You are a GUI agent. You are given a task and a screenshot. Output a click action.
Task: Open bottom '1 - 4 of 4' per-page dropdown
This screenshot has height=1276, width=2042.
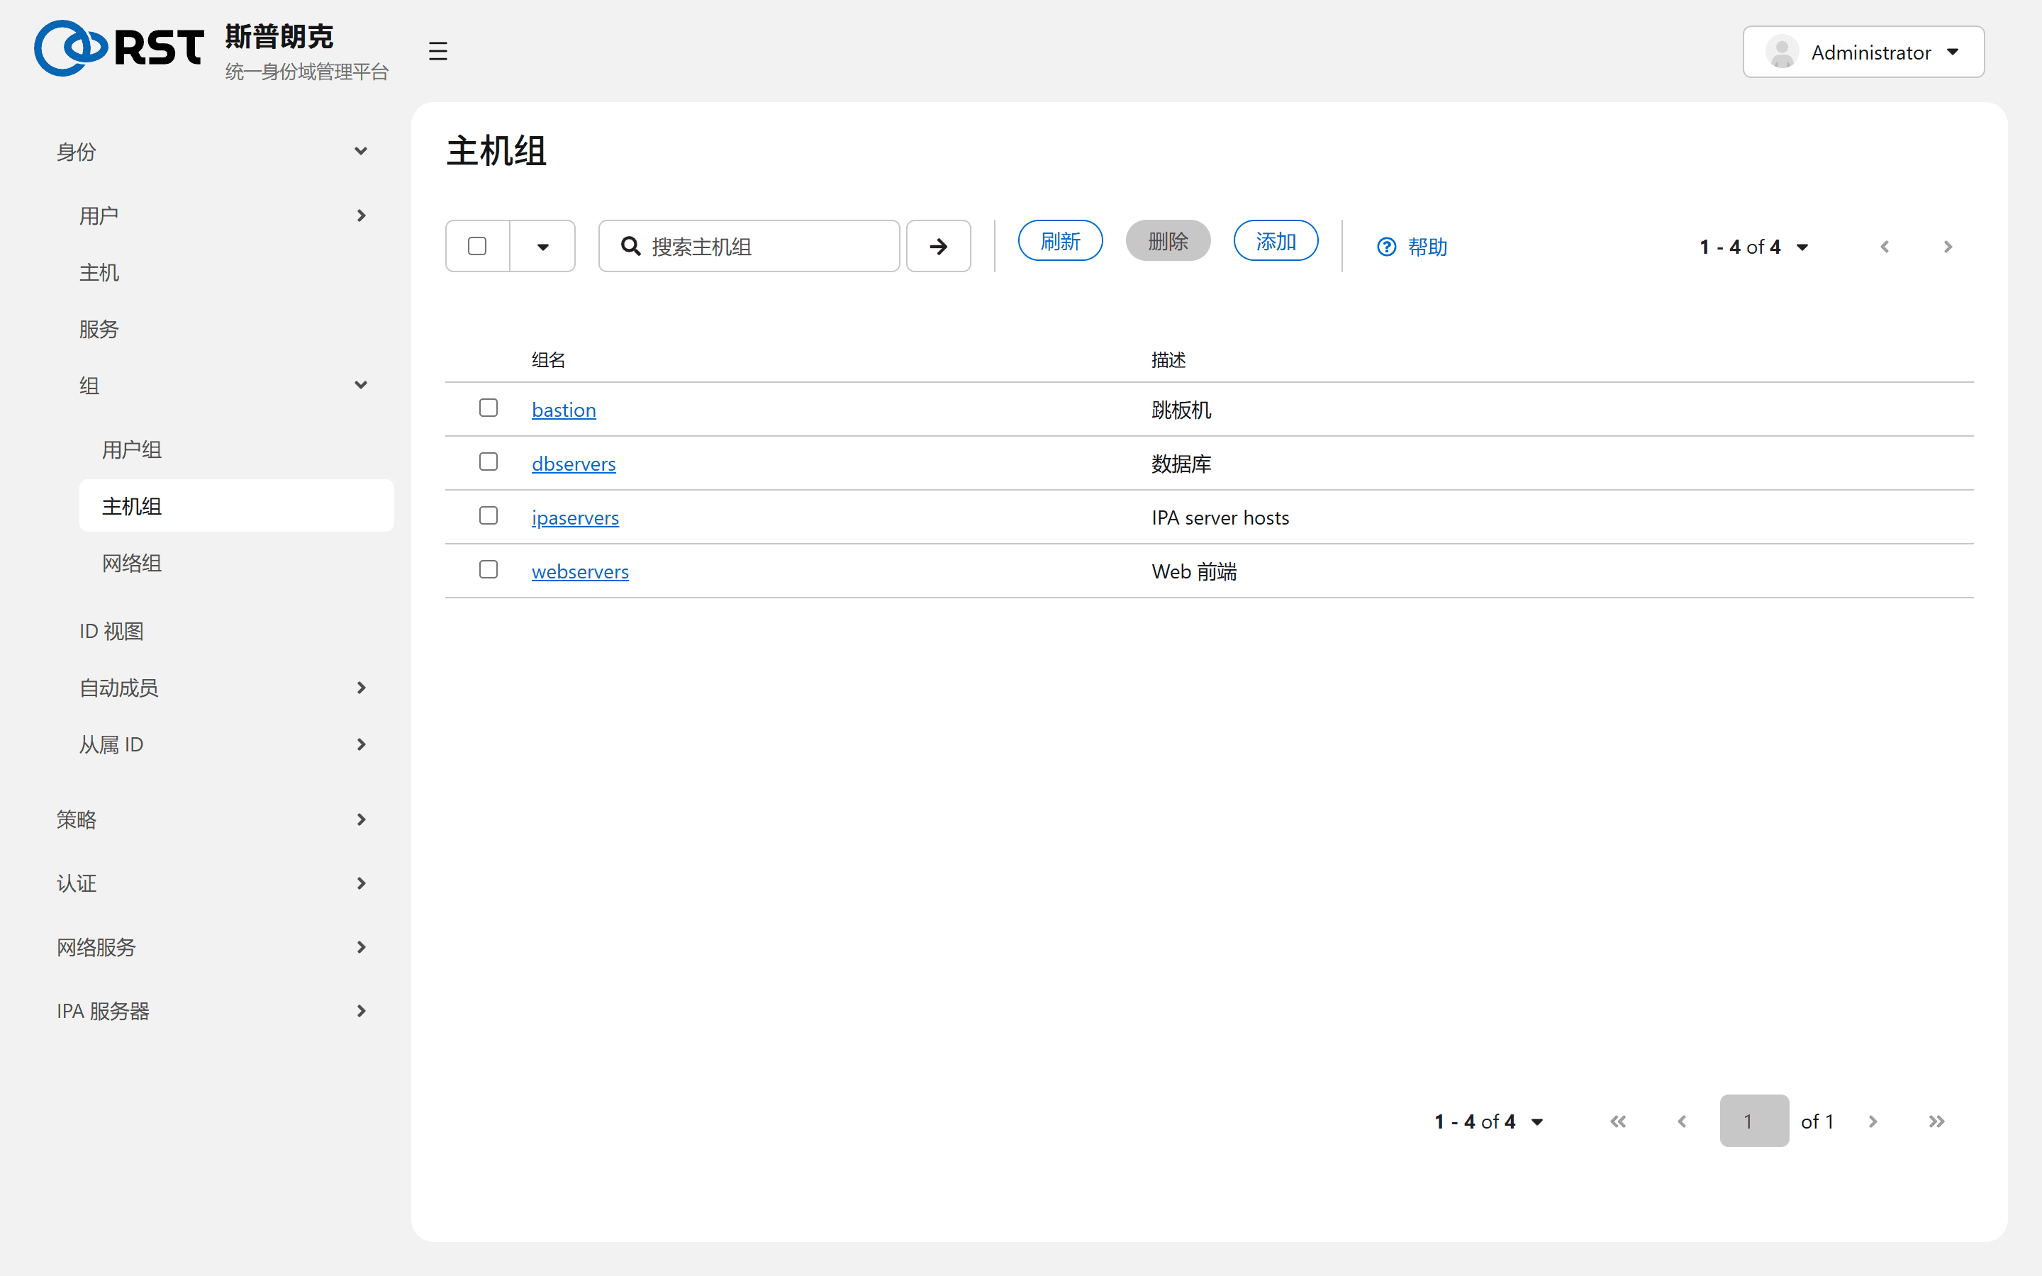click(1489, 1121)
